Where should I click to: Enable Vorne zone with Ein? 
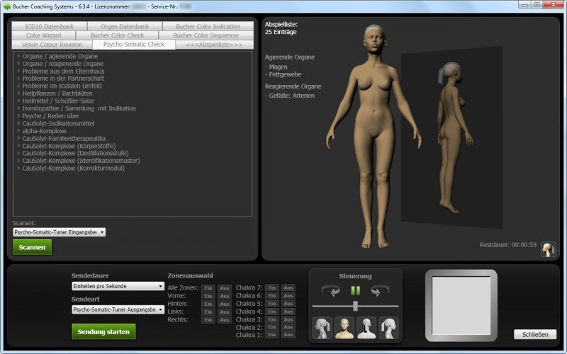208,296
